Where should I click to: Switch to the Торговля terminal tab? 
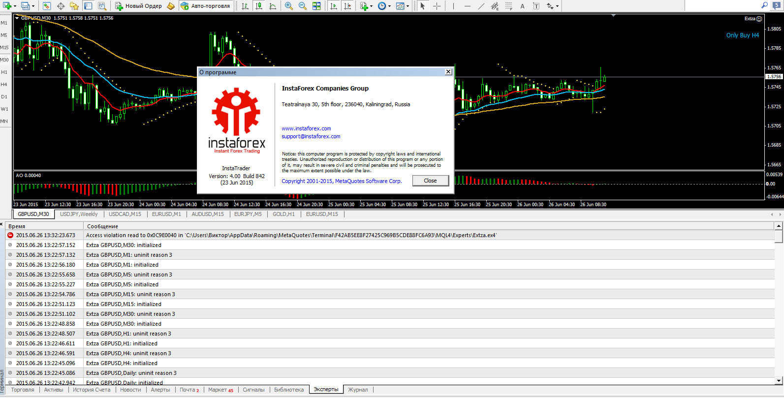pos(23,390)
